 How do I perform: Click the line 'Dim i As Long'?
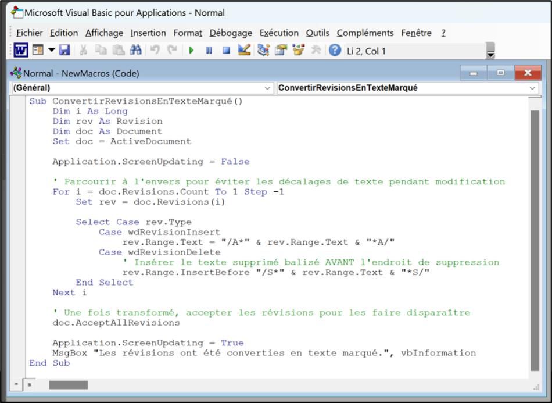[x=90, y=111]
